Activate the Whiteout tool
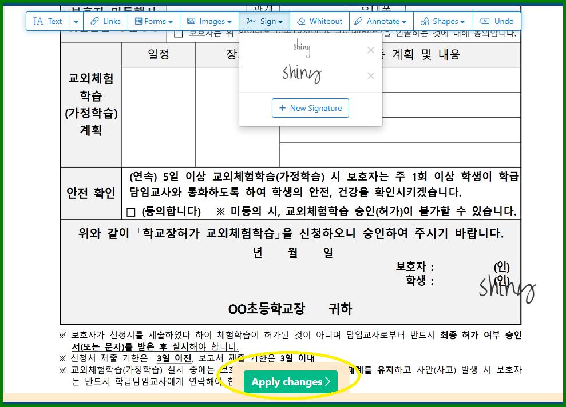 coord(319,21)
